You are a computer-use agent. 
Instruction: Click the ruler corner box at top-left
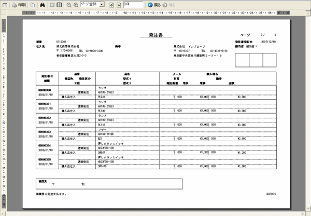4,12
